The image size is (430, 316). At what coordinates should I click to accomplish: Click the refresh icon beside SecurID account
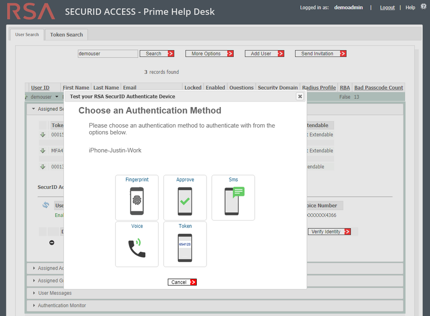pos(46,205)
